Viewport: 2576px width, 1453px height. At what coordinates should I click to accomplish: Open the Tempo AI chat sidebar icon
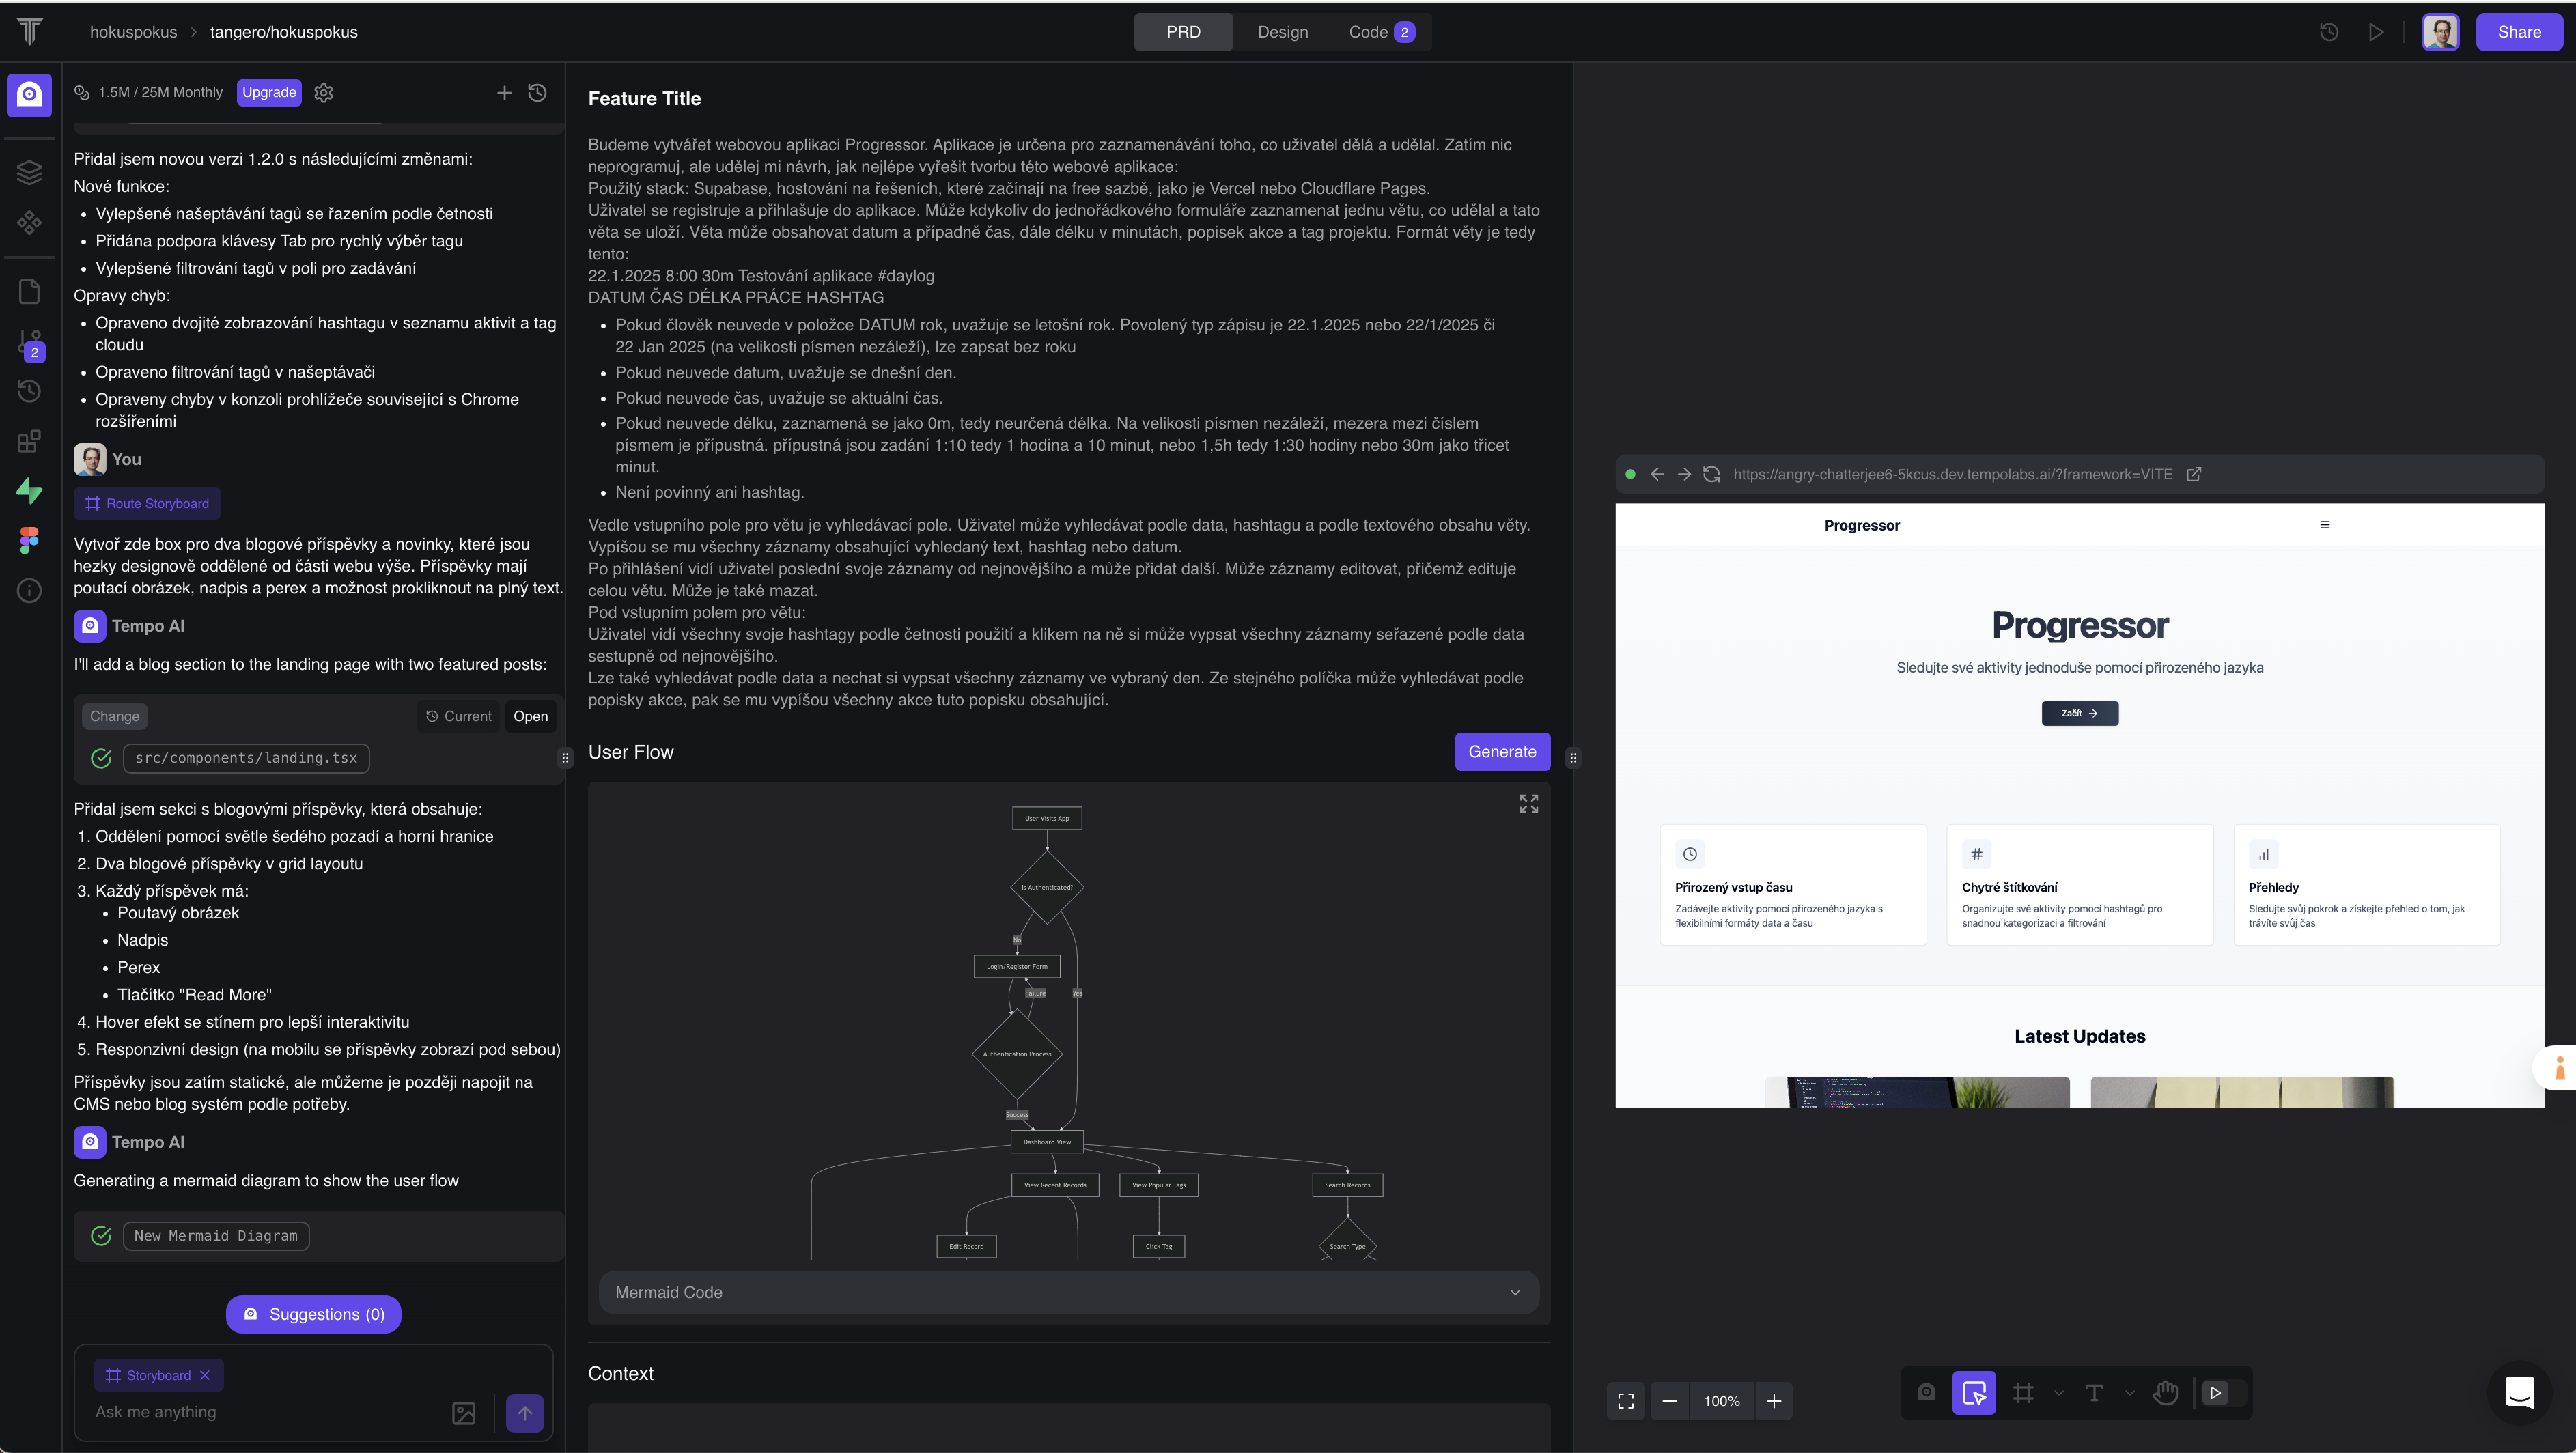29,94
